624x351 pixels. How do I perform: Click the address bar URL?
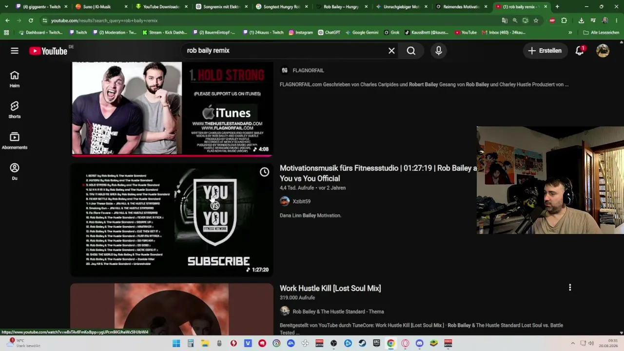point(104,20)
